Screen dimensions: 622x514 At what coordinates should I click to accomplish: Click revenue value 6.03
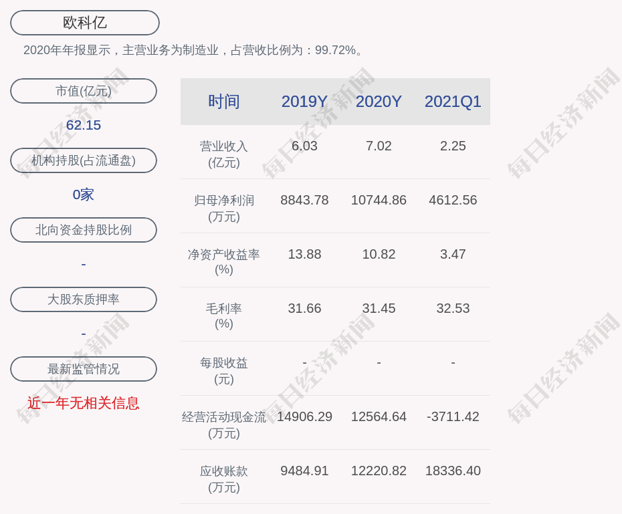[x=304, y=146]
